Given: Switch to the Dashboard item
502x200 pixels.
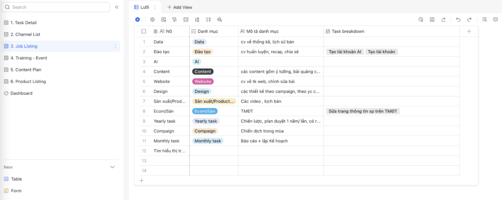Looking at the screenshot, I should point(21,93).
